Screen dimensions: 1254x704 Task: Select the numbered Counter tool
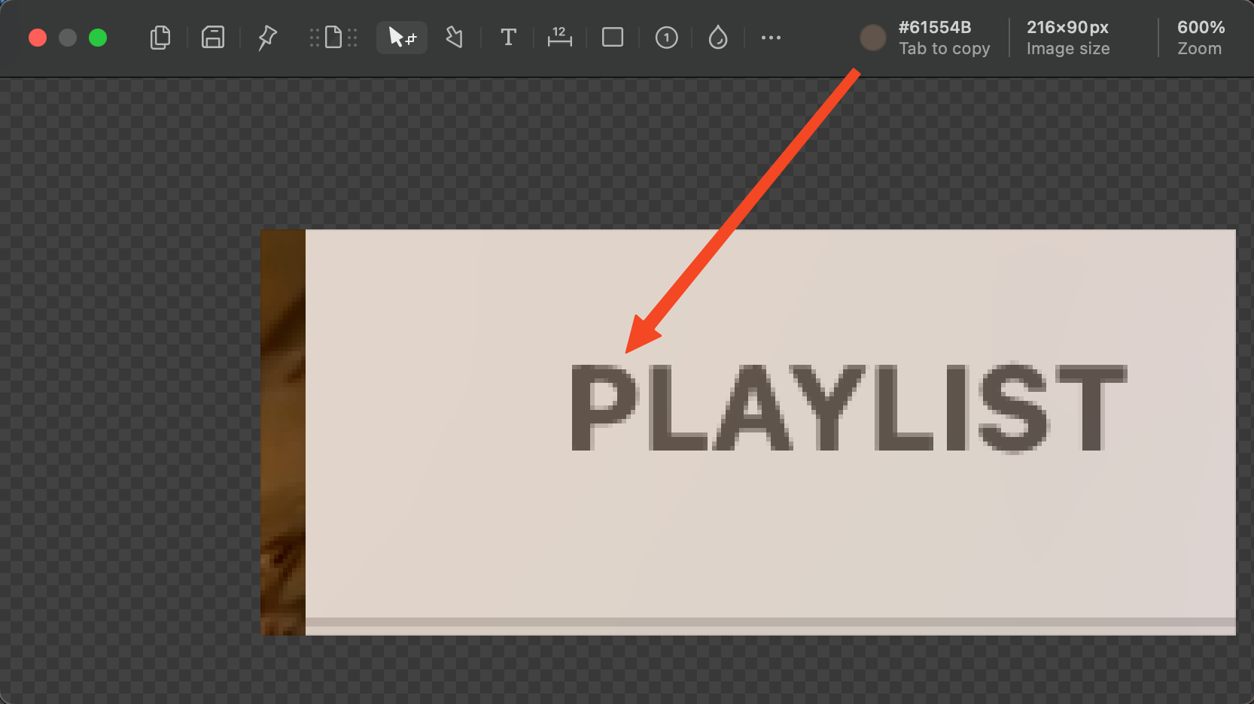pyautogui.click(x=666, y=38)
